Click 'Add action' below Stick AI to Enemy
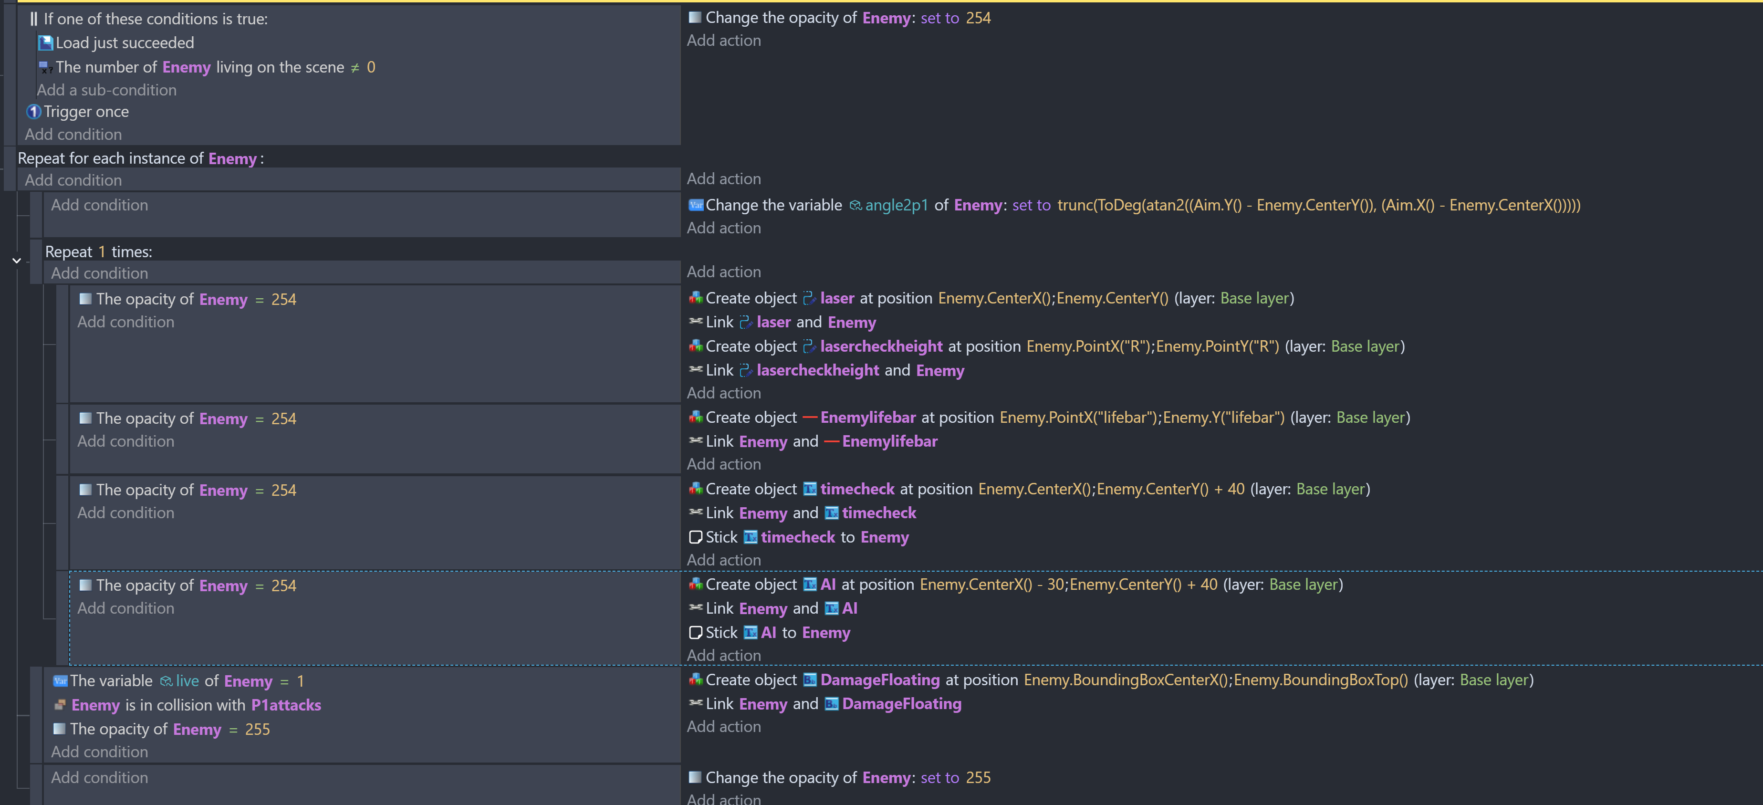This screenshot has height=805, width=1763. [723, 656]
